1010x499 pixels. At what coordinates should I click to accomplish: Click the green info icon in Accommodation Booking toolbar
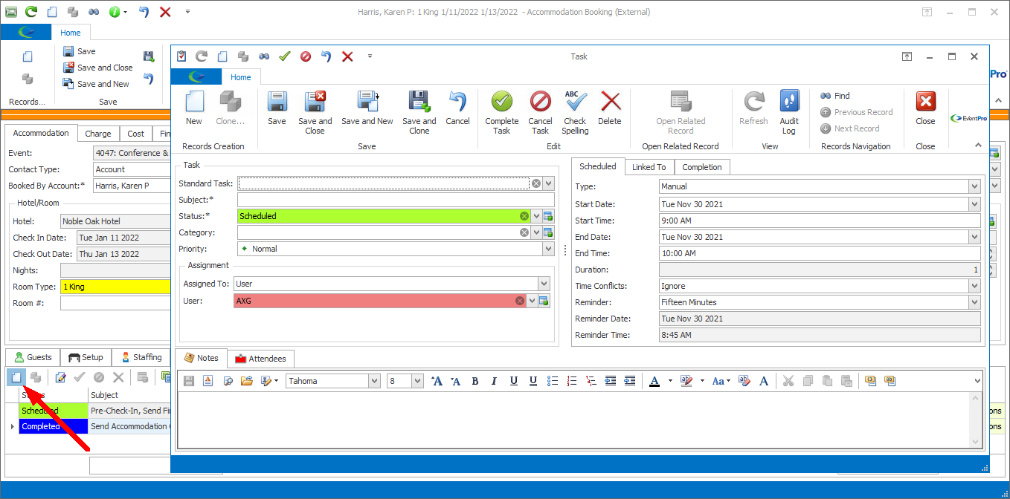click(115, 12)
